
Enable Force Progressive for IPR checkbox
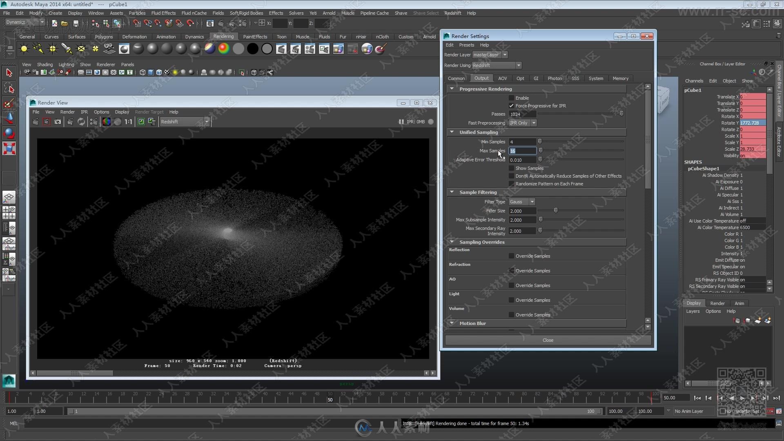coord(511,105)
